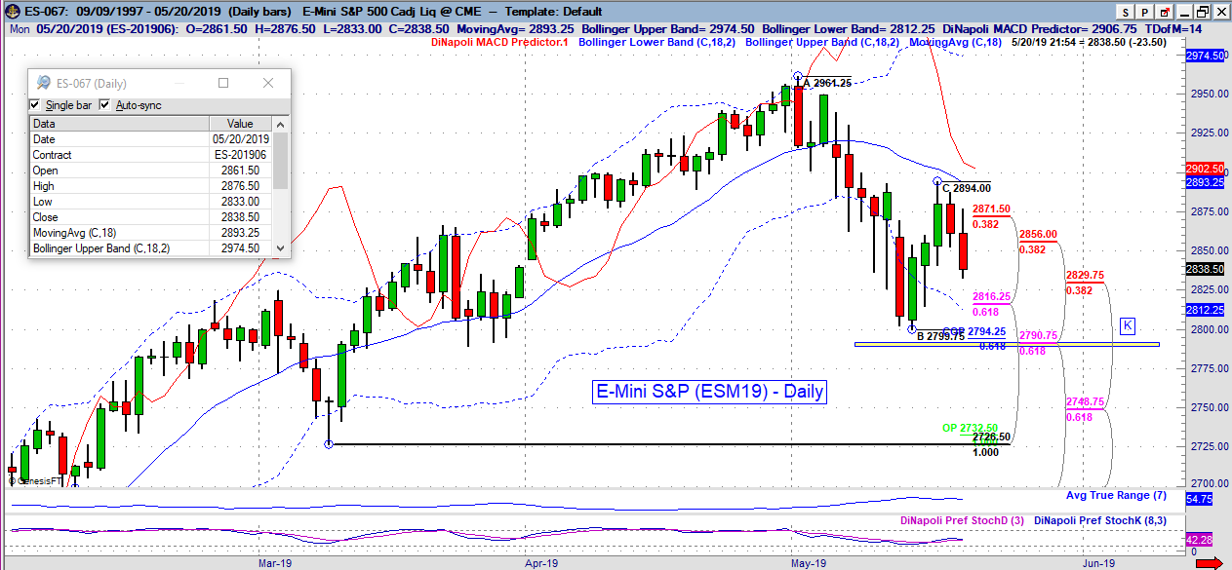This screenshot has height=570, width=1232.
Task: Click the 2829.75 red retracement label
Action: (x=1085, y=276)
